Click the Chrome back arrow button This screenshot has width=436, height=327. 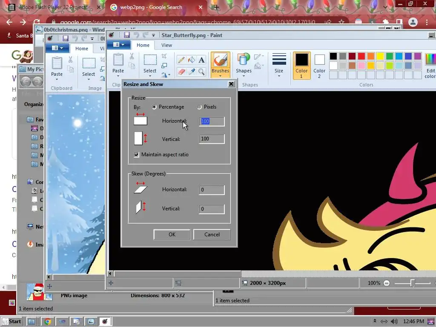[9, 22]
